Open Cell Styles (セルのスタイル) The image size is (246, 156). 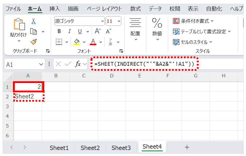pyautogui.click(x=192, y=42)
